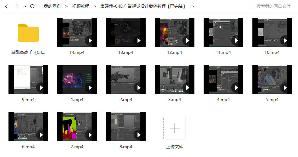Go to 我的网盘 breadcrumb
Viewport: 298px width, 157px height.
point(52,6)
